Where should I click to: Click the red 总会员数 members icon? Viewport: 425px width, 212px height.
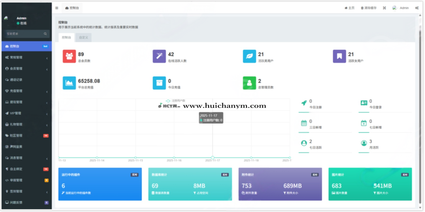(69, 56)
